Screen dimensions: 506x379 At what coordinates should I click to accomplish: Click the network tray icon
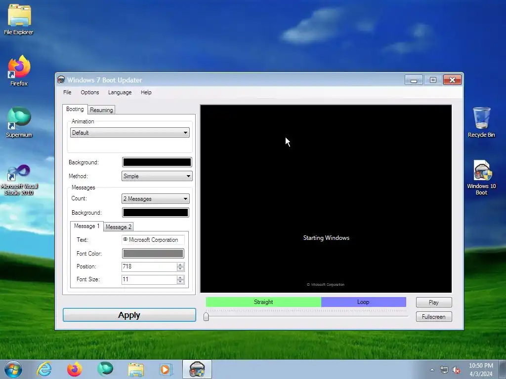click(x=444, y=370)
